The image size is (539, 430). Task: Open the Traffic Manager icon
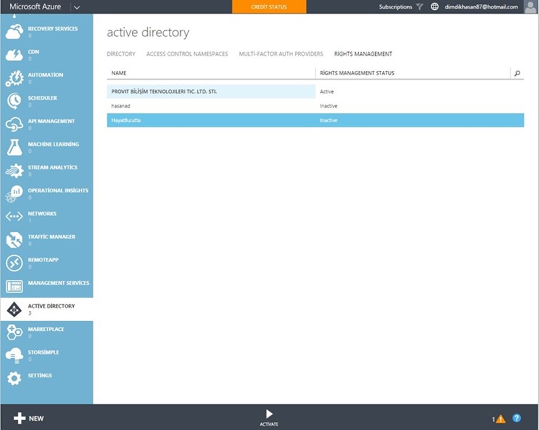[14, 240]
